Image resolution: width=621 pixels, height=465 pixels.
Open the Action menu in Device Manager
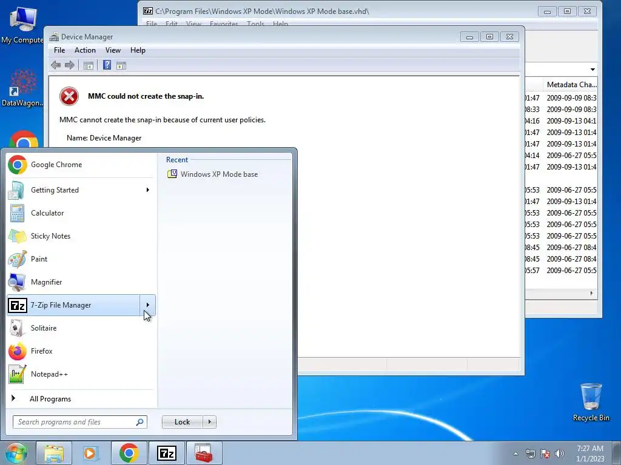[x=85, y=50]
